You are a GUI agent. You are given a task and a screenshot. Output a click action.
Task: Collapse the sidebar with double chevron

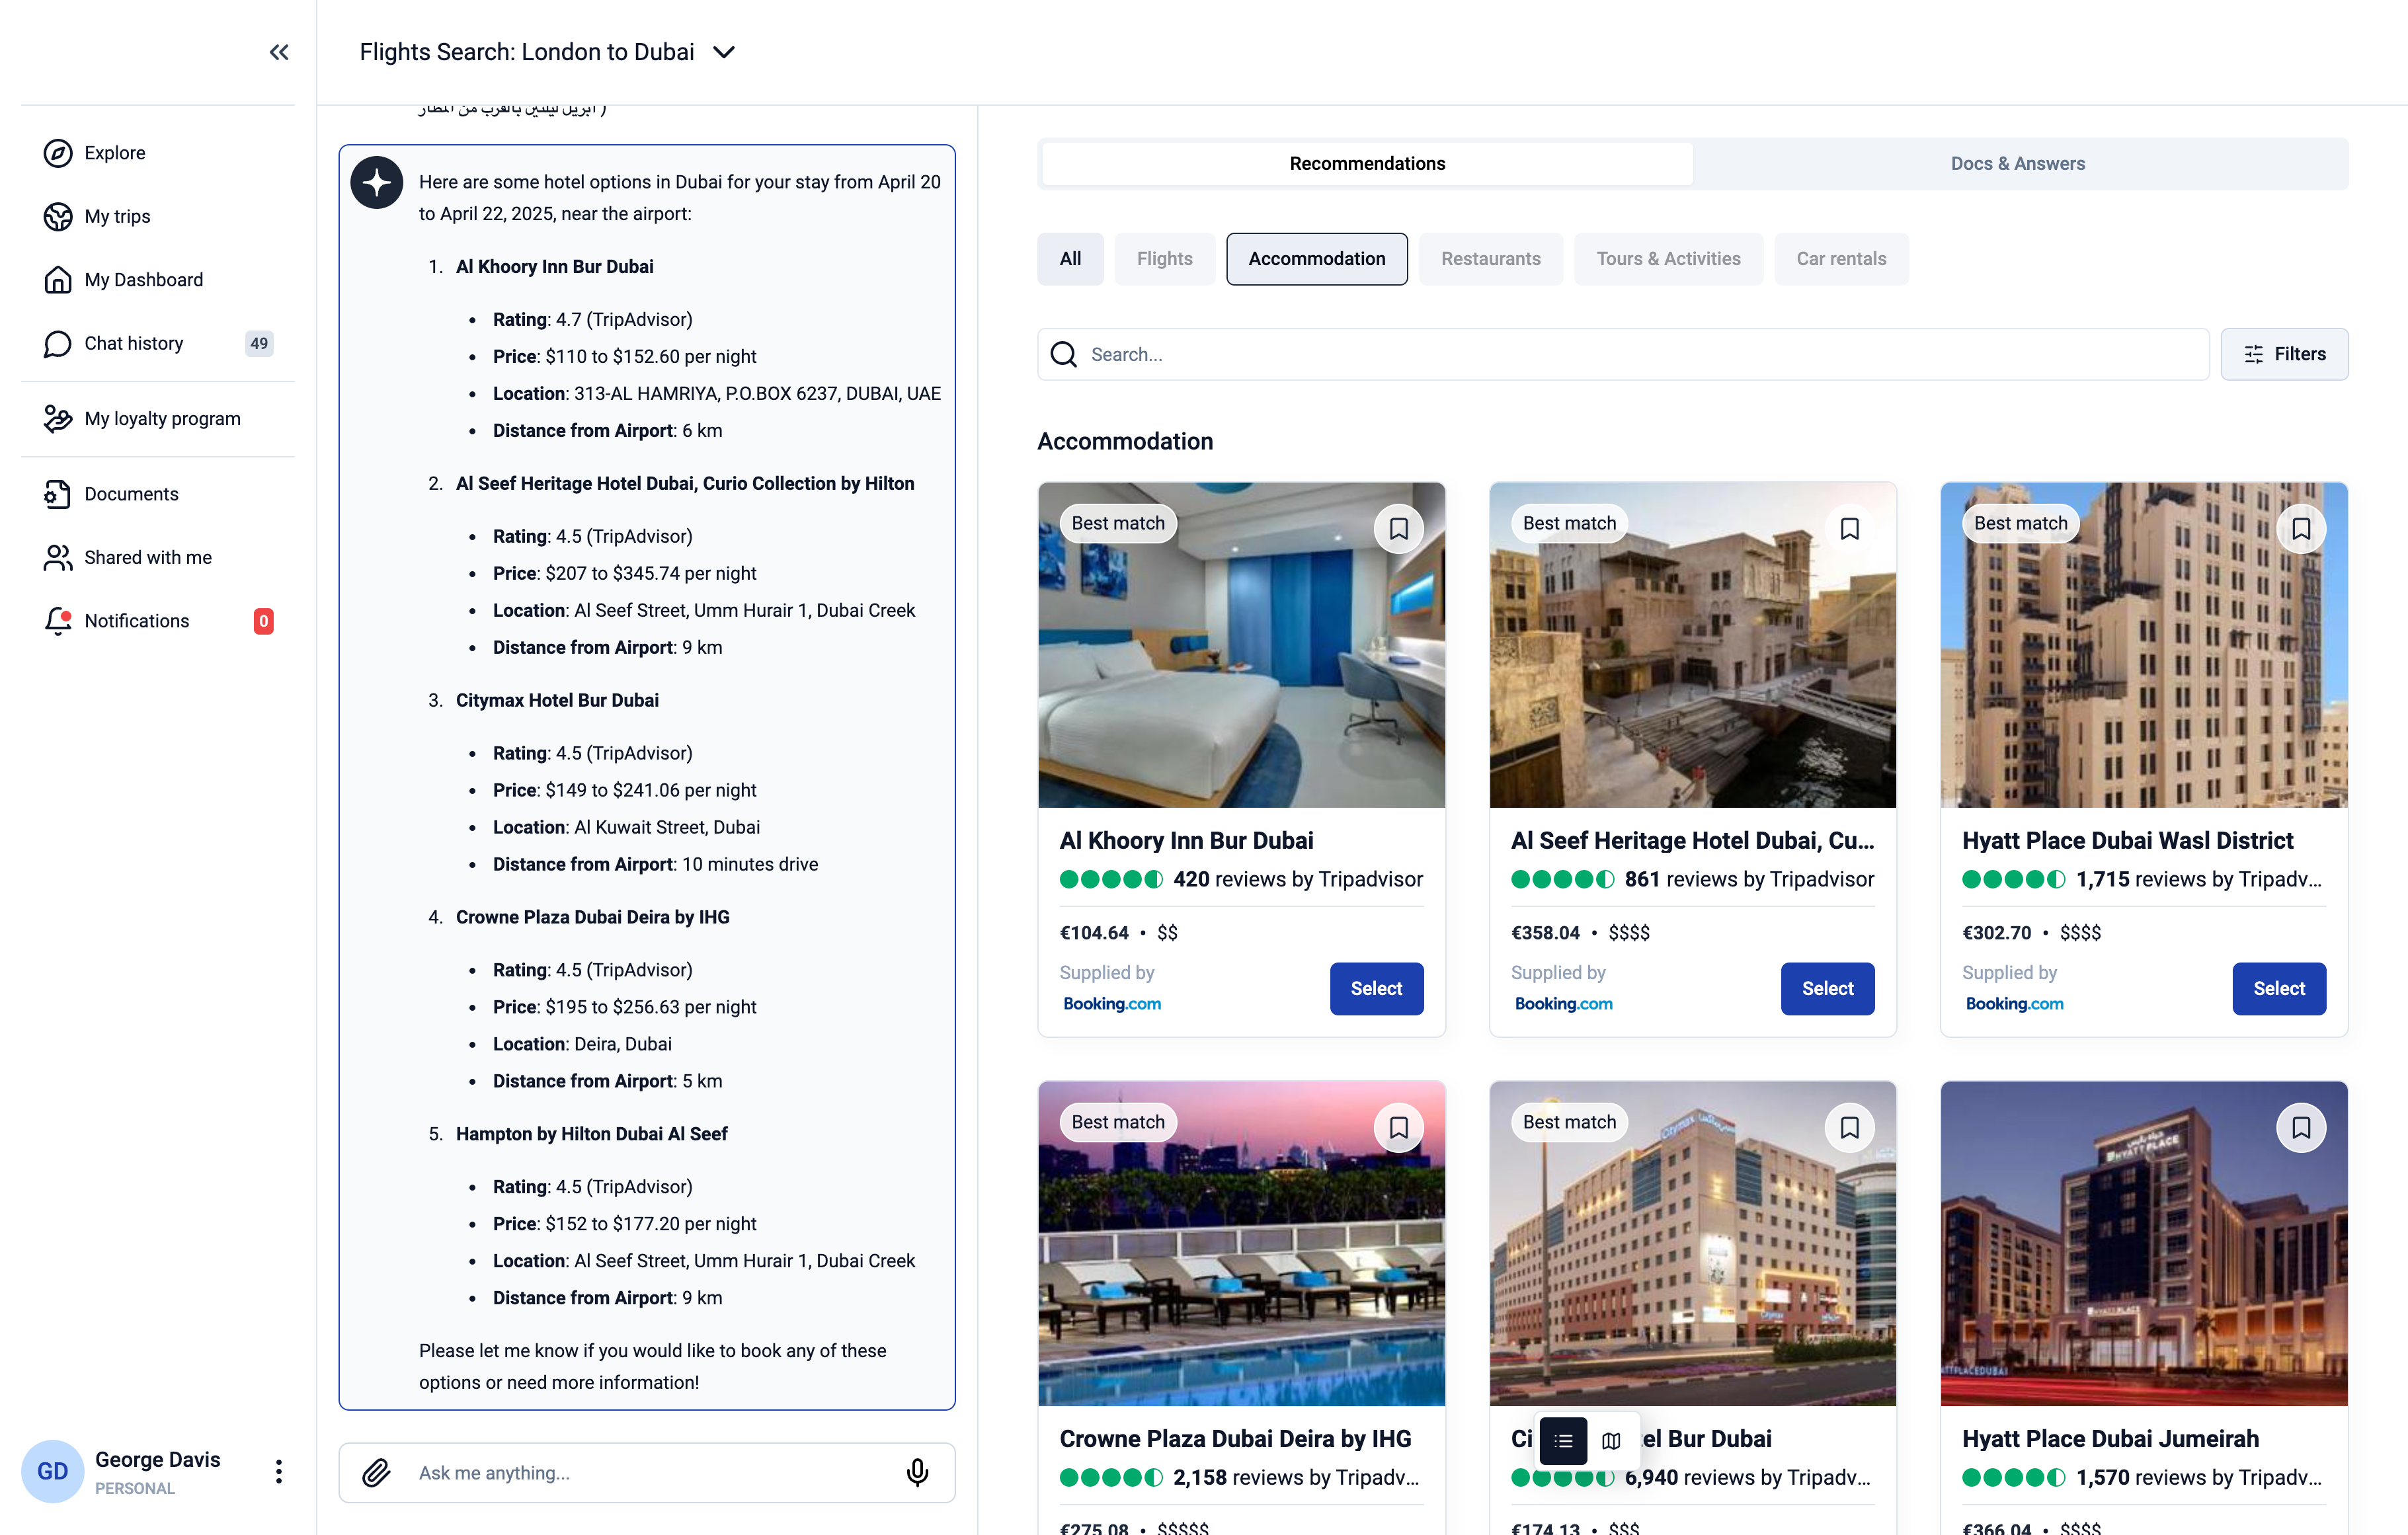(279, 52)
